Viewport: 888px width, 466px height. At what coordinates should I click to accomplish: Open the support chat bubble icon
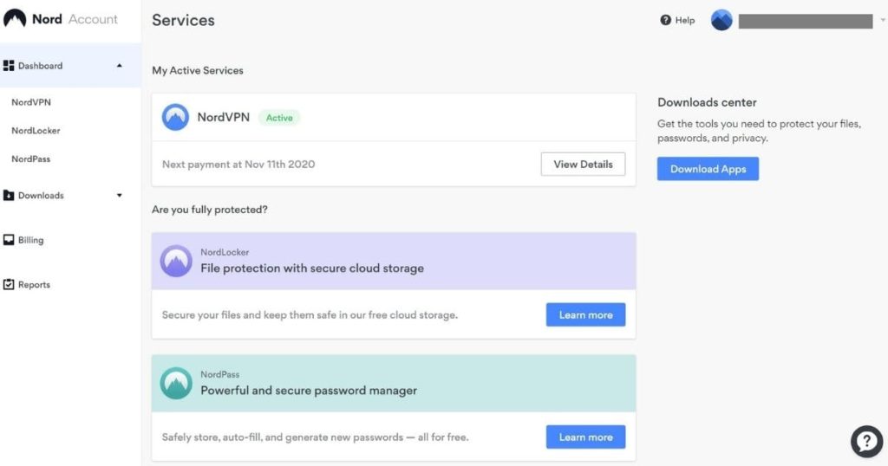(866, 441)
